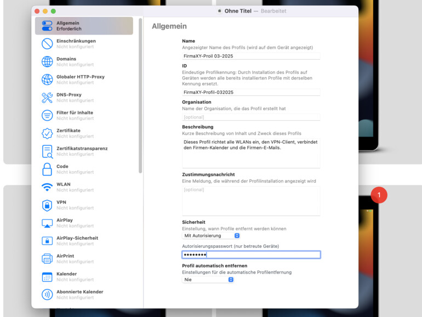Open the VPN payload section
The height and width of the screenshot is (317, 422).
coord(84,205)
